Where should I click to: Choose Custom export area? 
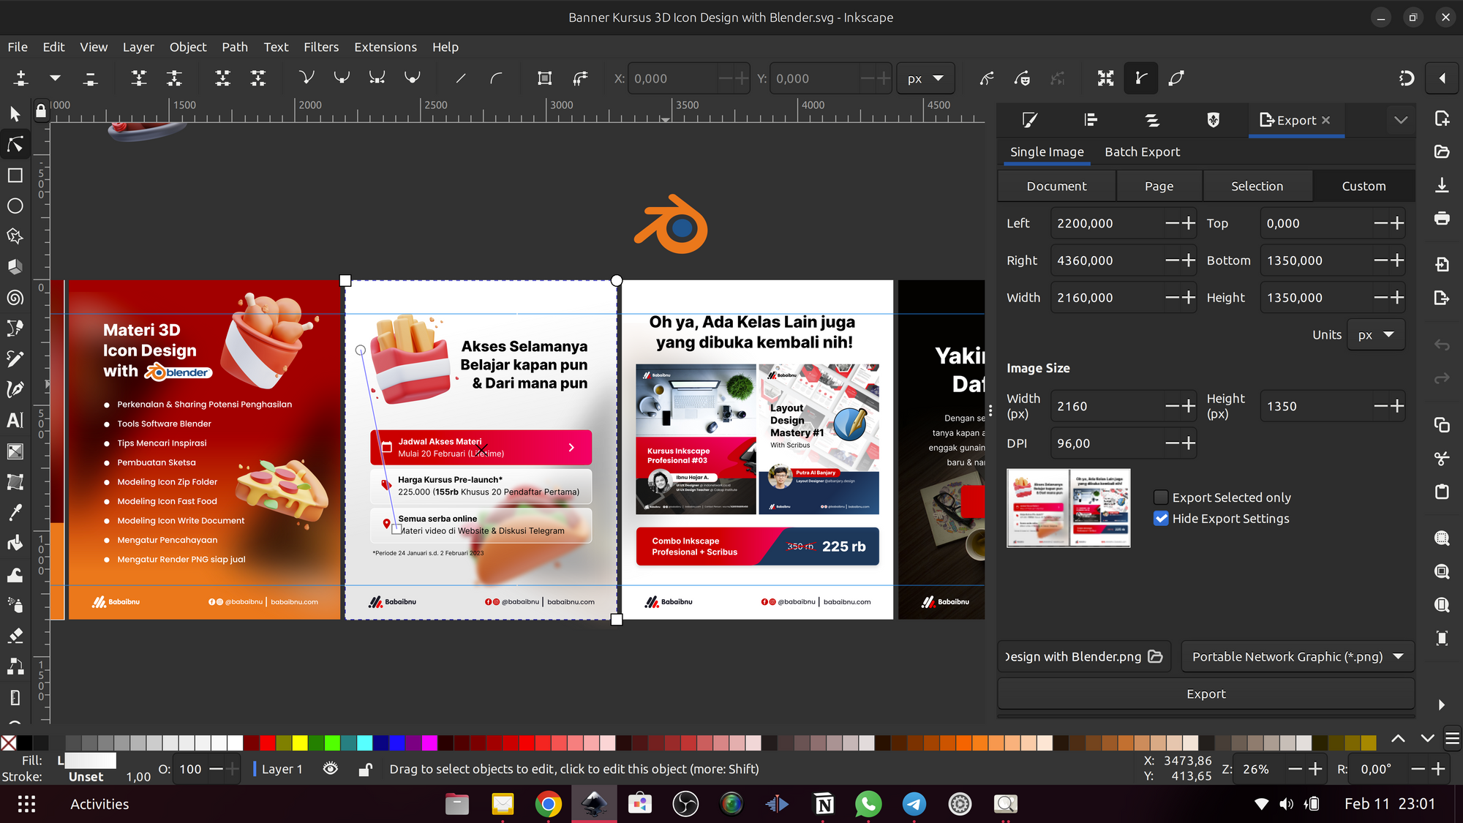1364,186
